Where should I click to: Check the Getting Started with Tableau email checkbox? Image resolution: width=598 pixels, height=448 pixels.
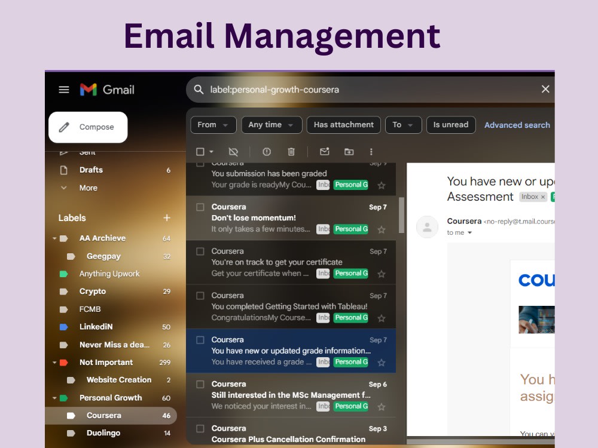point(200,296)
